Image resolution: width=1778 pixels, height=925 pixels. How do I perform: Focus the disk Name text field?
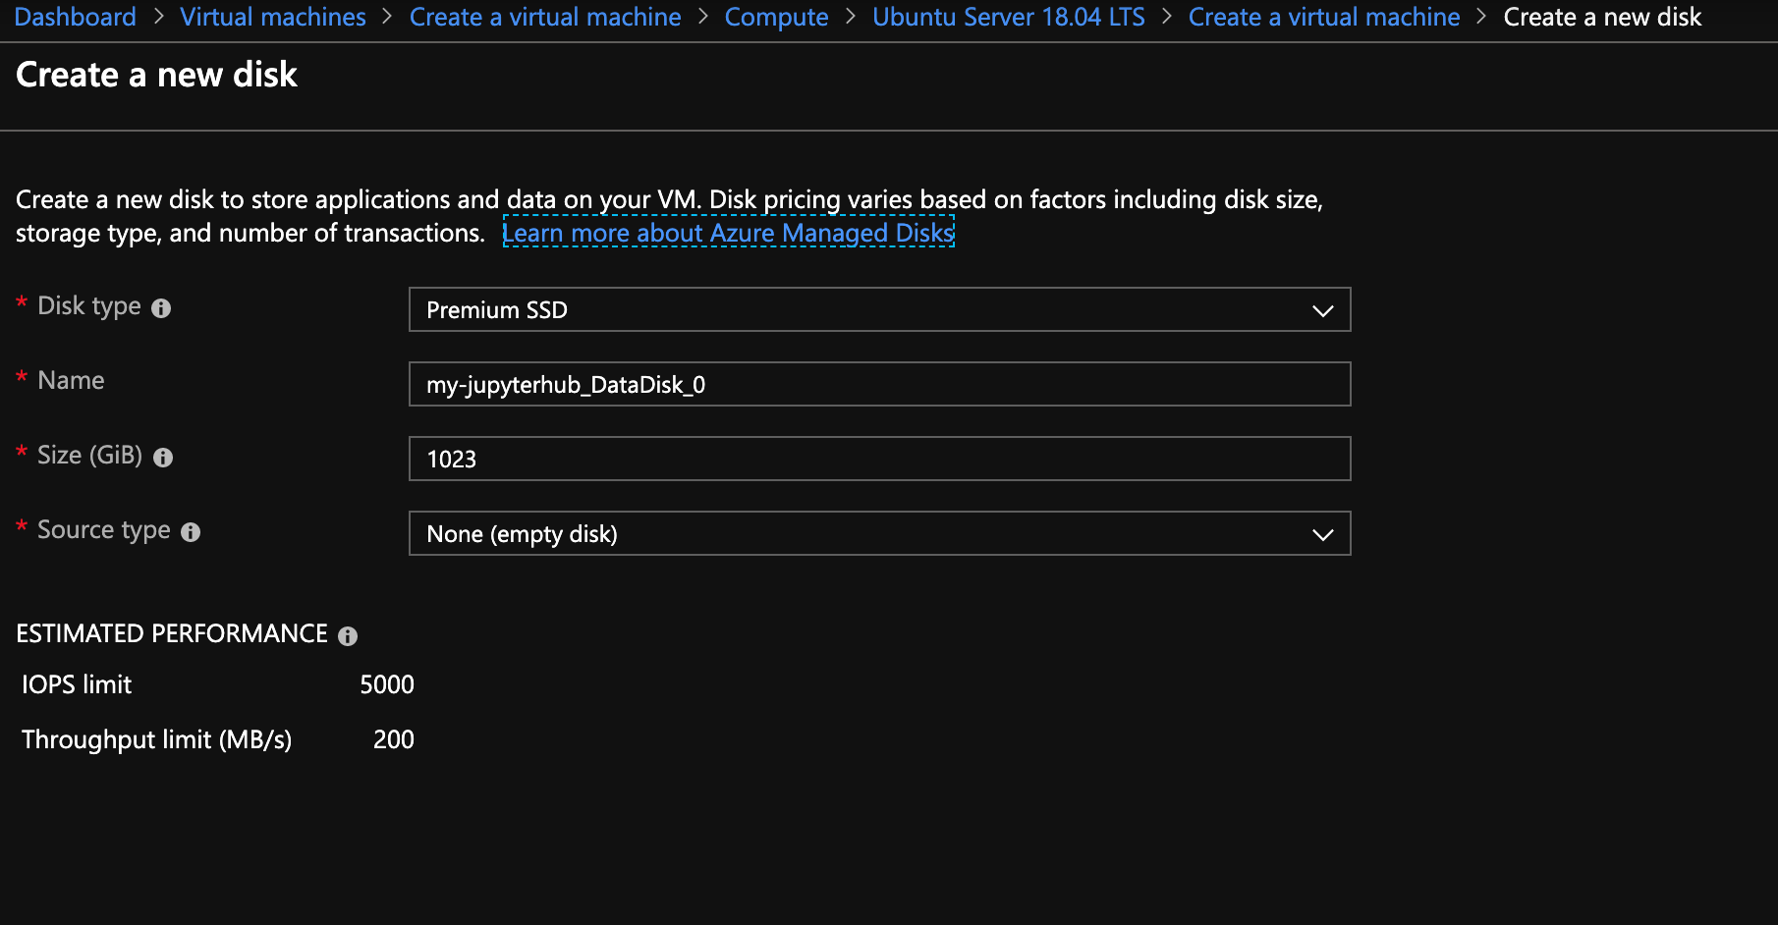coord(879,385)
